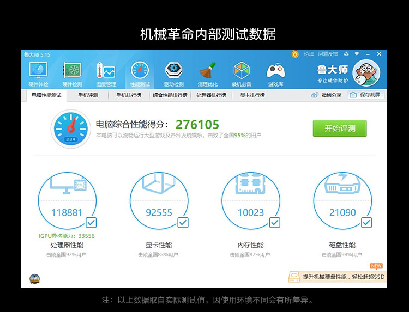Click the small game badge icon bottom-left
The width and height of the screenshot is (409, 312).
click(35, 279)
